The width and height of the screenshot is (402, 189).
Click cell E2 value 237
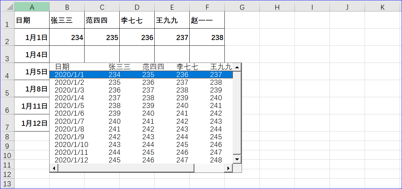coord(172,37)
